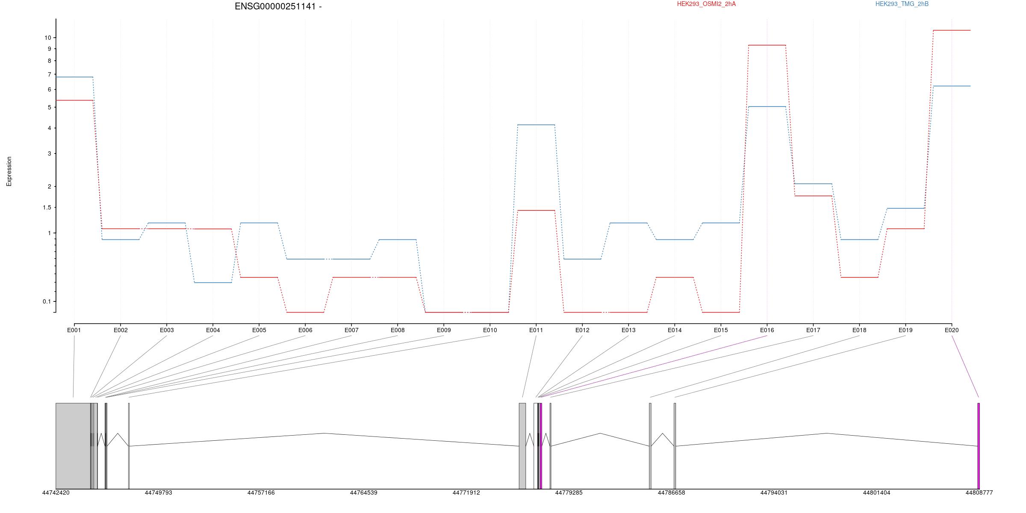Select the HEK293_OSMI2_2hA legend label

[706, 4]
